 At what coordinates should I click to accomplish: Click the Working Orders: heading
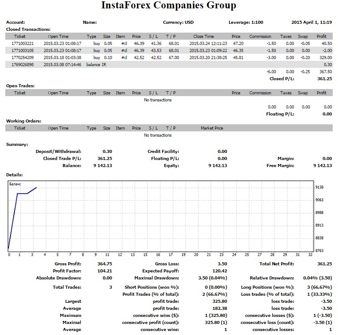coord(24,121)
